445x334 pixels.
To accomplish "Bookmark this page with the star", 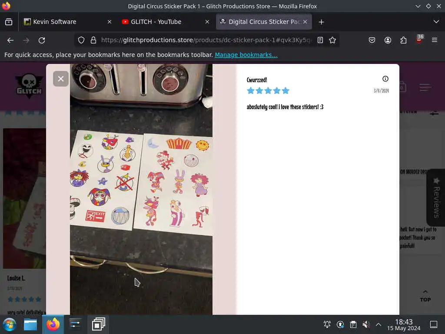I will [332, 40].
